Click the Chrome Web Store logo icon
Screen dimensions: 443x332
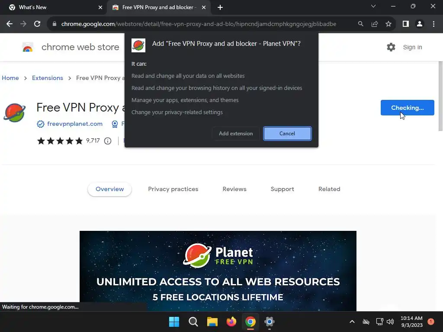click(x=28, y=47)
